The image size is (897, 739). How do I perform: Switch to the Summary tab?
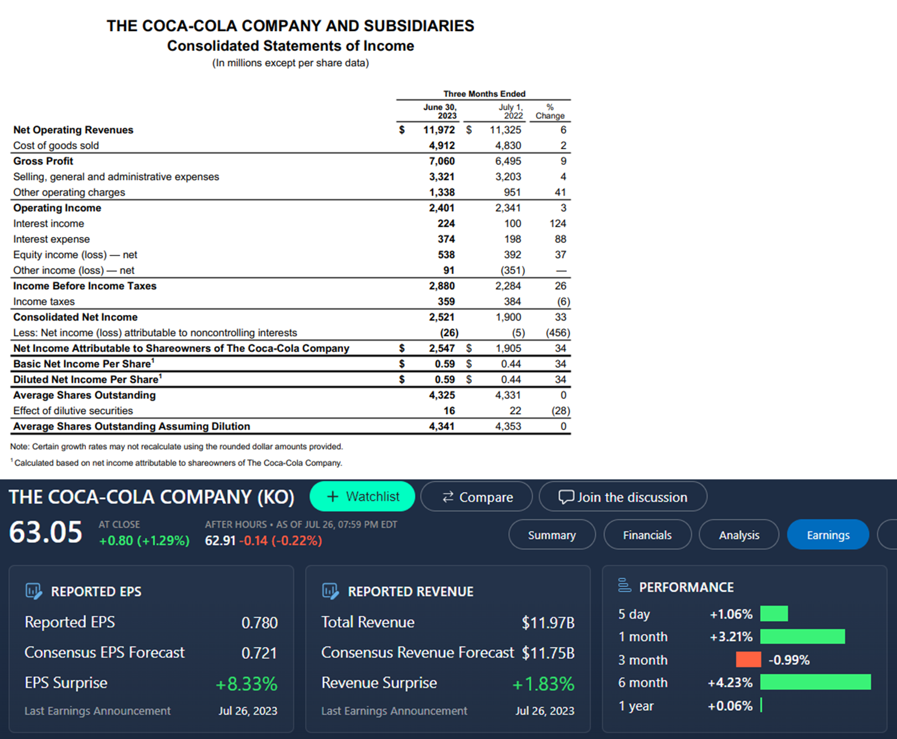[552, 535]
